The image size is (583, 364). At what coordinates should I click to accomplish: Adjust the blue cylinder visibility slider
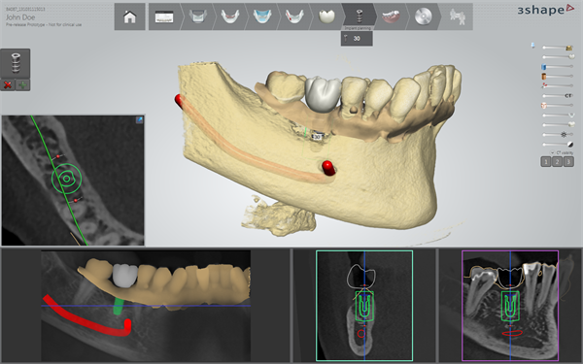click(x=558, y=66)
